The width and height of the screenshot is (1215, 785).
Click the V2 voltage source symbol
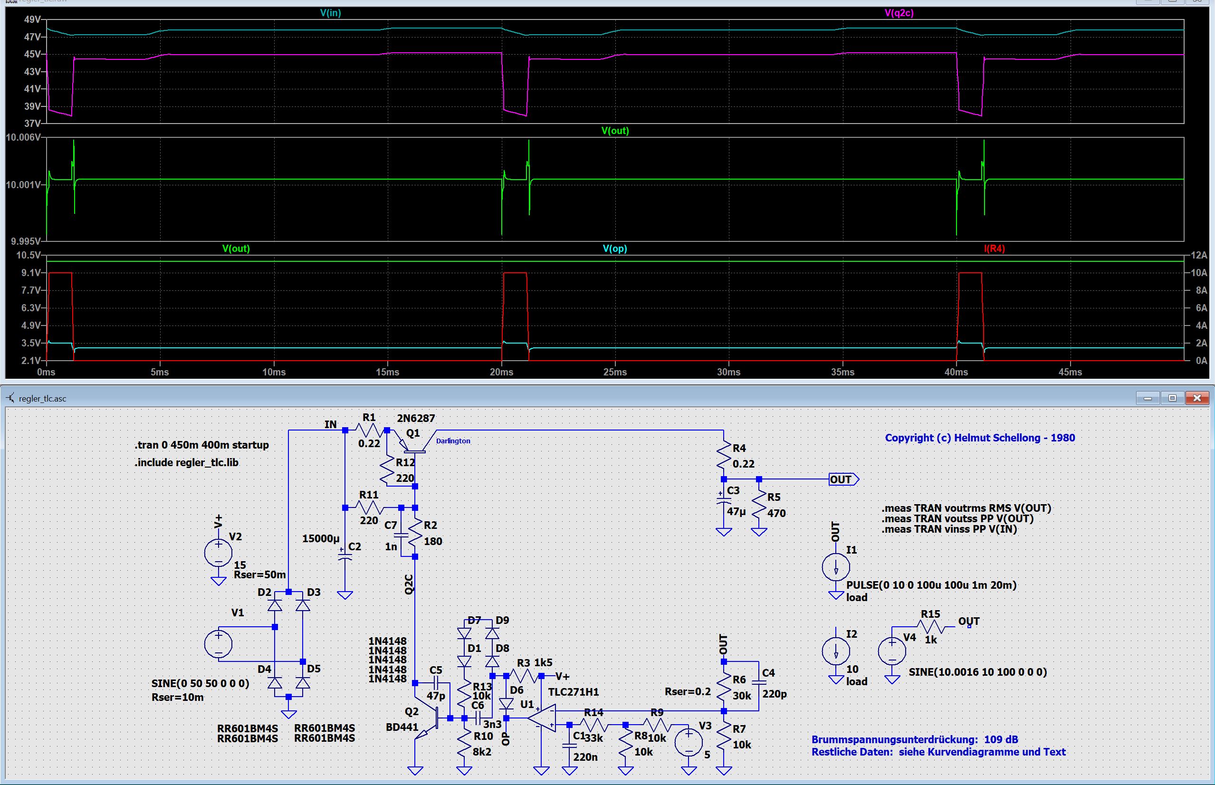click(218, 553)
